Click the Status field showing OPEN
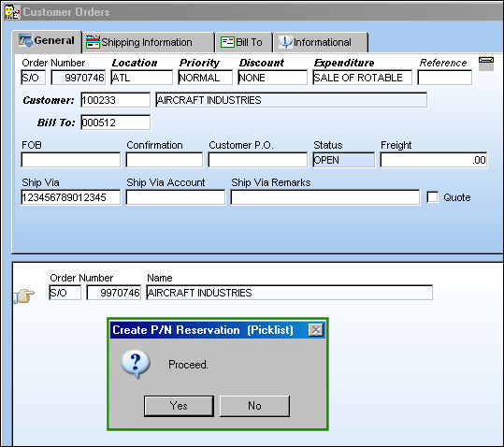 (x=343, y=160)
